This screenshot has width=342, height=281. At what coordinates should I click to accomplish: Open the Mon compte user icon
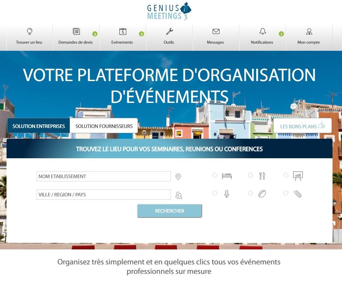point(309,32)
